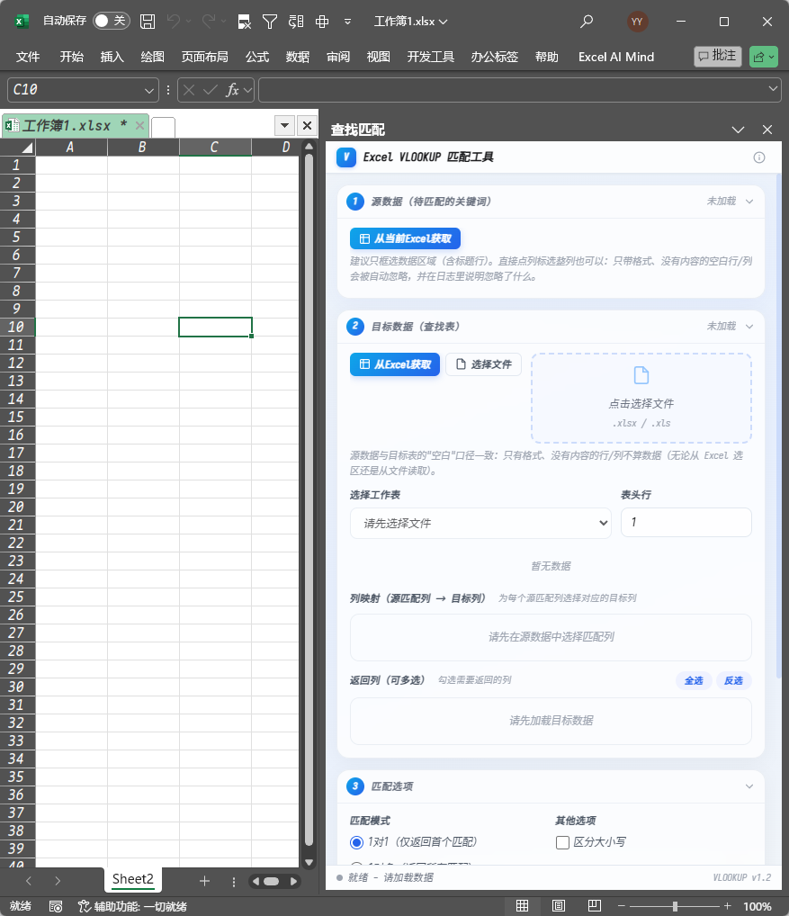Toggle the 自动保存 switch

pyautogui.click(x=112, y=21)
